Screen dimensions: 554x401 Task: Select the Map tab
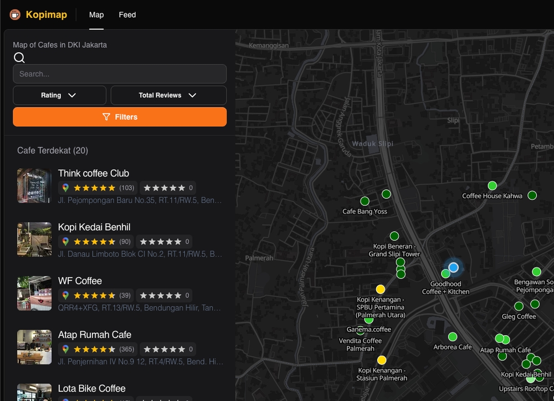point(96,15)
